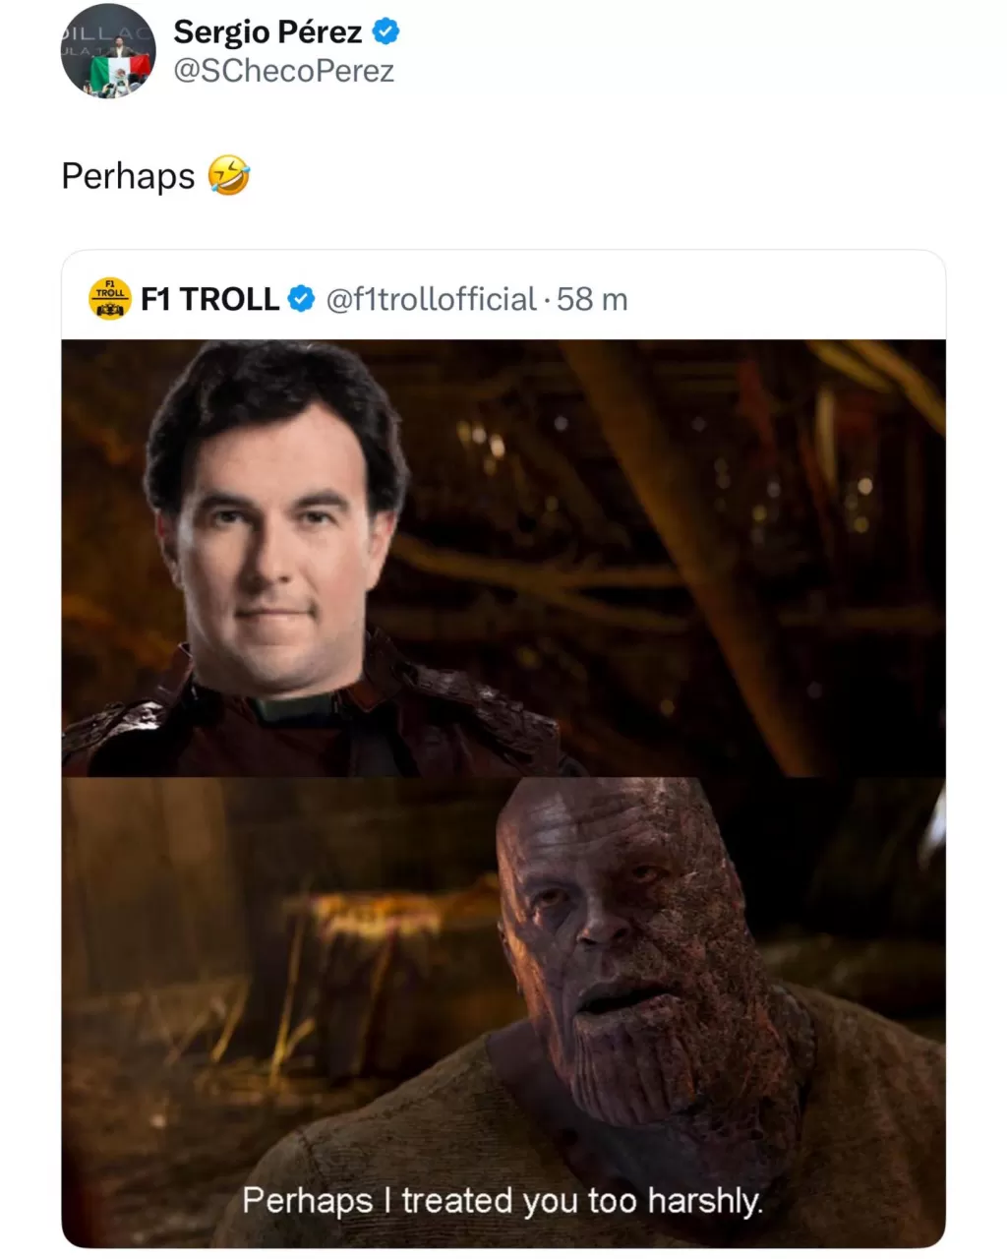The width and height of the screenshot is (1007, 1259).
Task: Click the "Perhaps" tweet text
Action: 128,176
